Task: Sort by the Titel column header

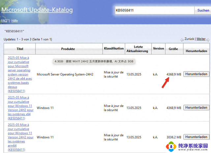Action: pyautogui.click(x=20, y=49)
